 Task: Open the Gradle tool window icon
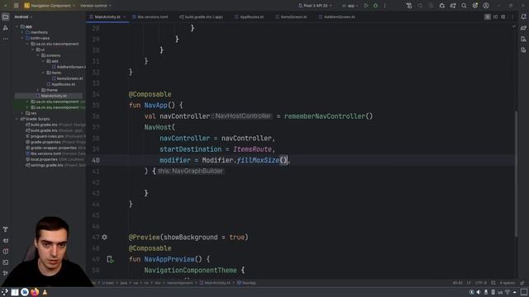pyautogui.click(x=523, y=28)
